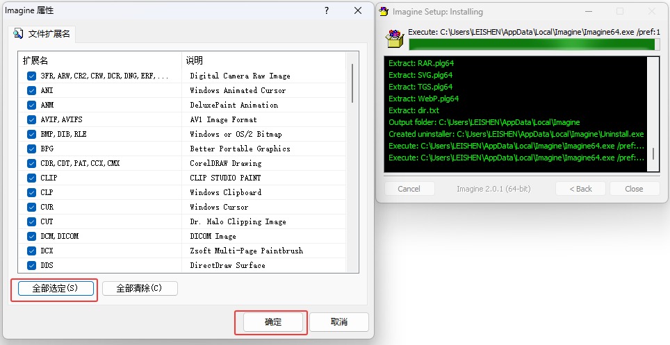This screenshot has height=345, width=670.
Task: Disable the DDS DirectDraw Surface checkbox
Action: (31, 265)
